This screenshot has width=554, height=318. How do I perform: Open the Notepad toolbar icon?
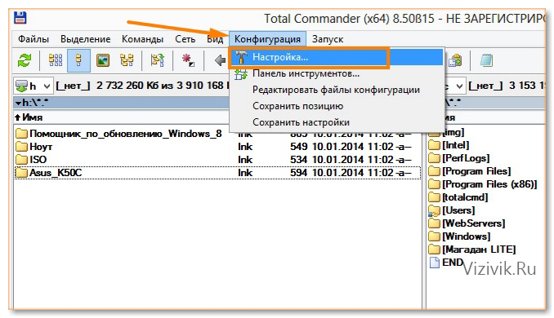[486, 60]
